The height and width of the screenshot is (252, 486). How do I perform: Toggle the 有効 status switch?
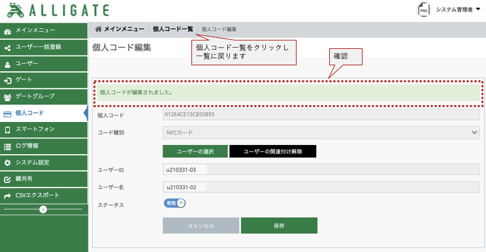click(x=175, y=203)
